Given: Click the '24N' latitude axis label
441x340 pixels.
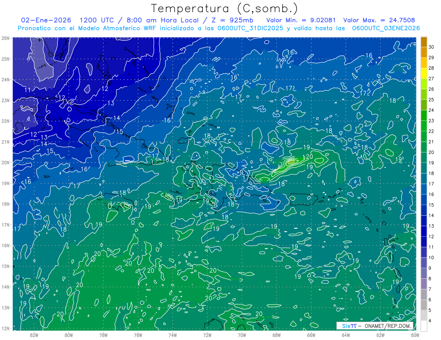Looking at the screenshot, I should (x=5, y=80).
